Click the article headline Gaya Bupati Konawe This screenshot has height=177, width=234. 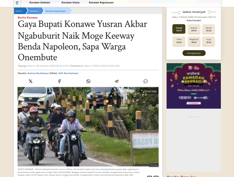point(82,40)
